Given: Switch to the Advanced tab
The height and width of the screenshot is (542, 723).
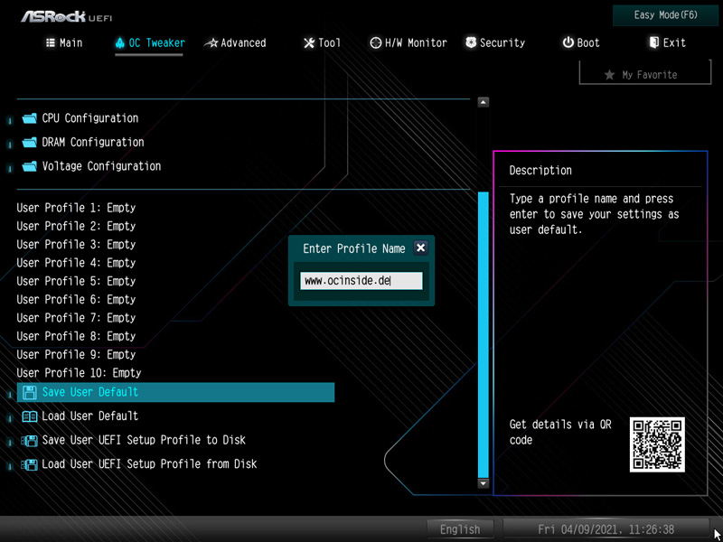Looking at the screenshot, I should click(x=235, y=42).
